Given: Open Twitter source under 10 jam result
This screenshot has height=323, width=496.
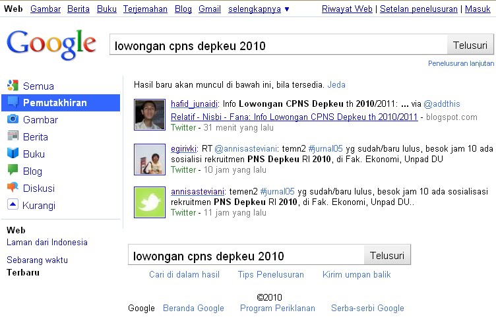Looking at the screenshot, I should pos(183,170).
